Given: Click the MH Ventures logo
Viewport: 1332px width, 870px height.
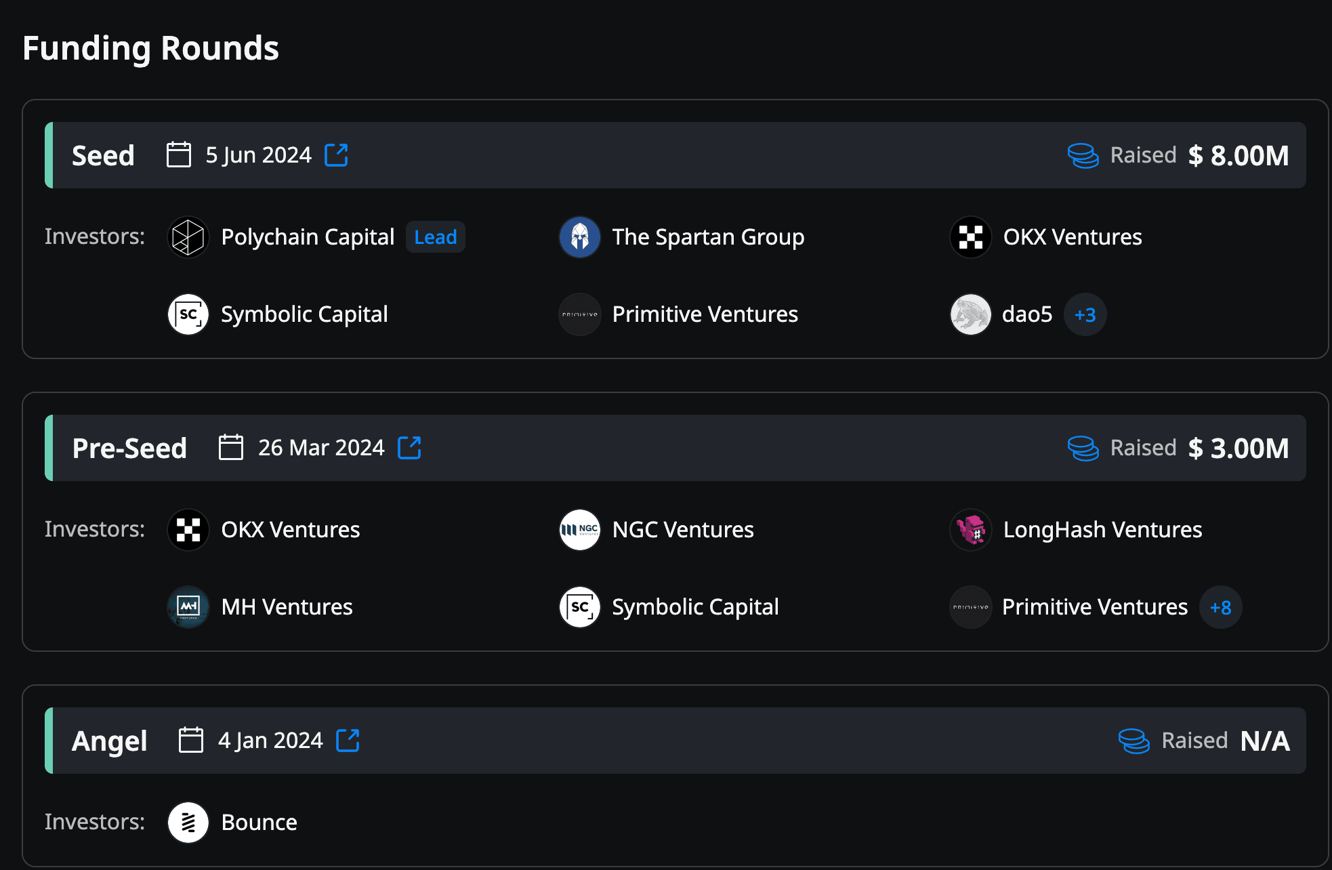Looking at the screenshot, I should (x=188, y=607).
